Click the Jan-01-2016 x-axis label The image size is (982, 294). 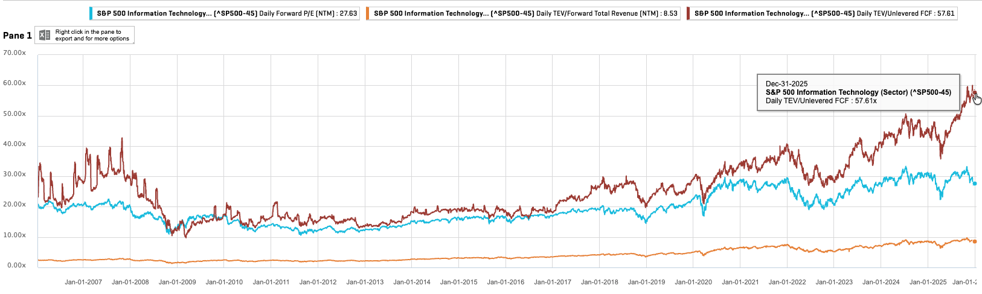pos(505,282)
